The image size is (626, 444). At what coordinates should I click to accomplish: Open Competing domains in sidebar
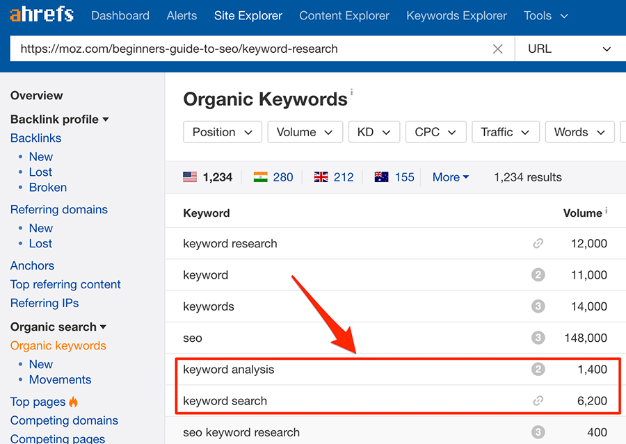[x=64, y=420]
